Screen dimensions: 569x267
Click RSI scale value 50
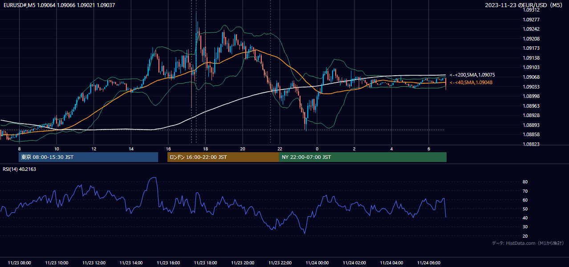pos(525,209)
